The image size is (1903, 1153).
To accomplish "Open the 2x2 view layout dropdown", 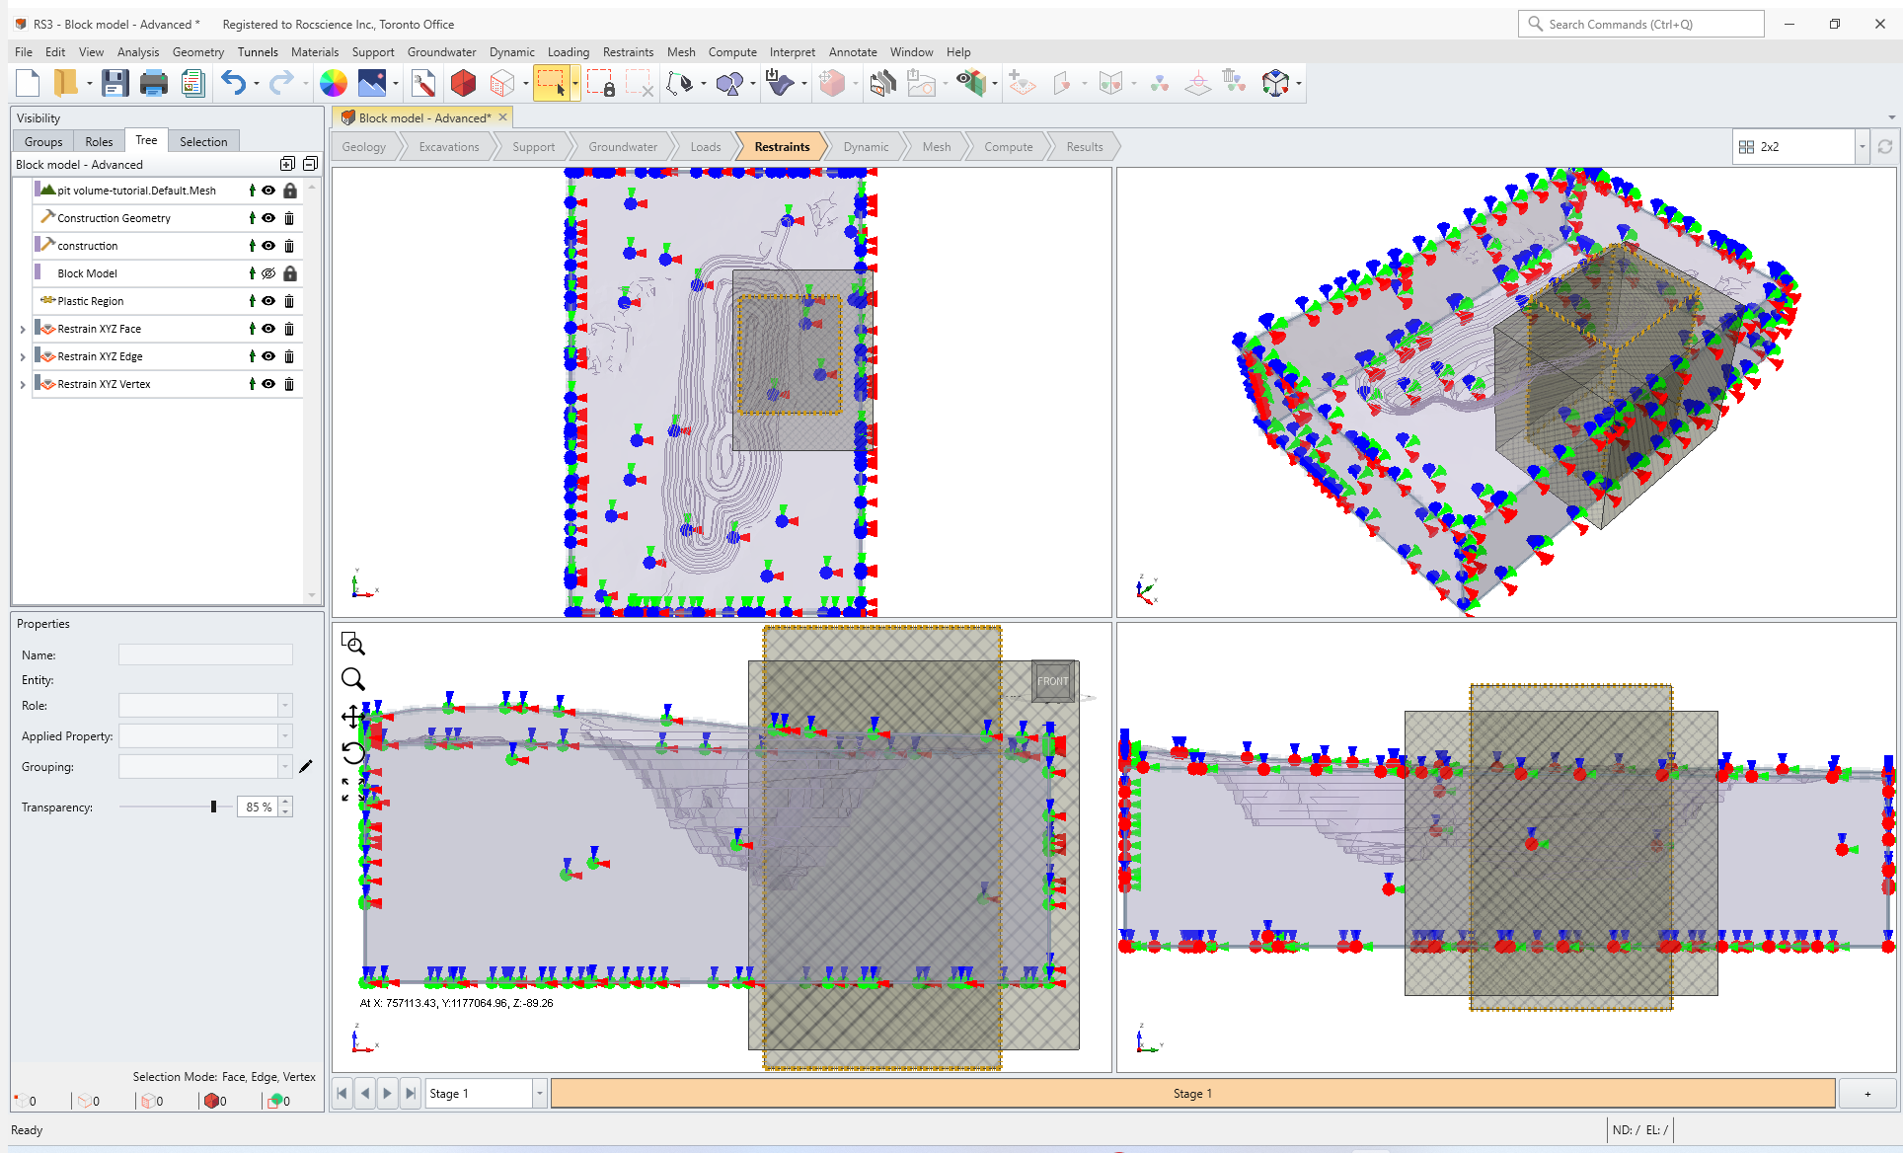I will click(1863, 146).
